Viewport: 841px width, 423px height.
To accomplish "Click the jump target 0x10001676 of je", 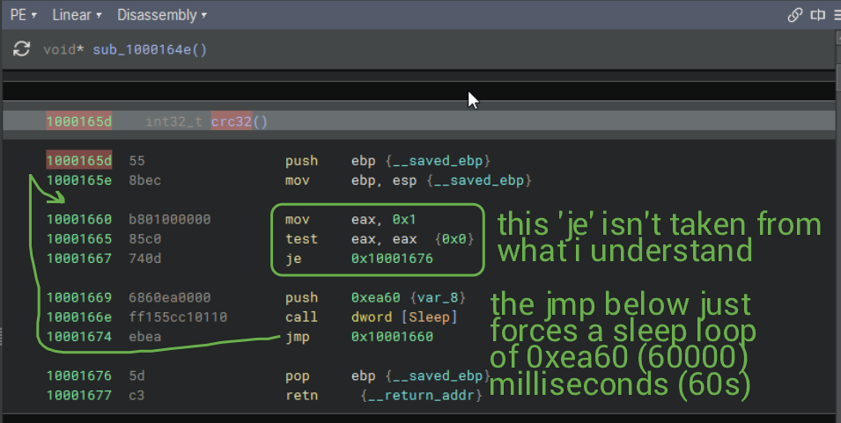I will [392, 259].
